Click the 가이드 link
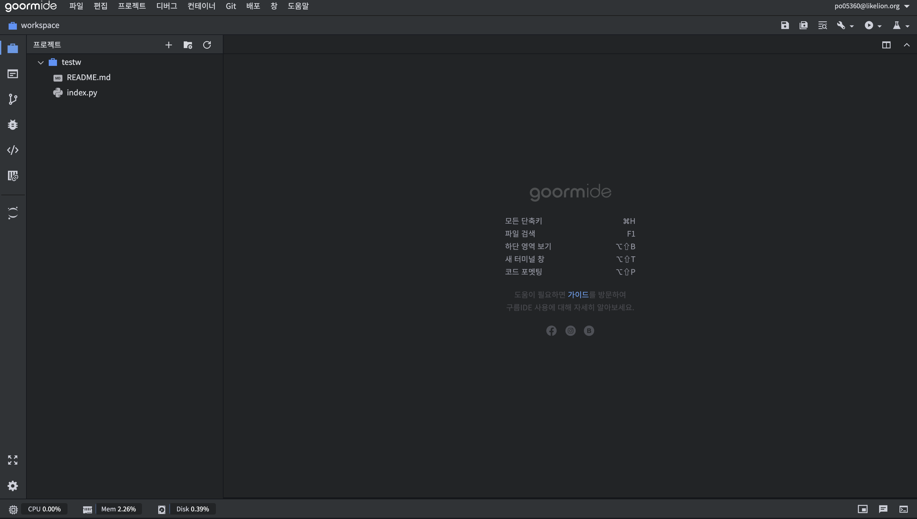 pos(578,294)
